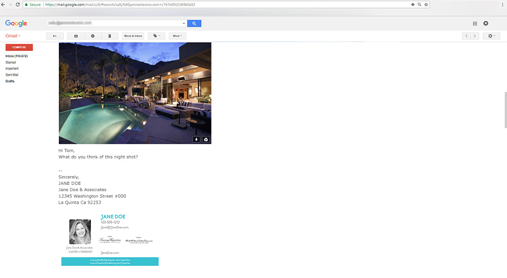This screenshot has height=278, width=507.
Task: Expand the Labels dropdown
Action: [157, 36]
